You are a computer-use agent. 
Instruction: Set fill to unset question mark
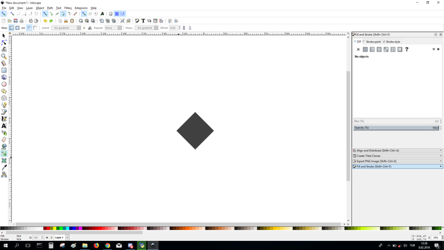407,49
